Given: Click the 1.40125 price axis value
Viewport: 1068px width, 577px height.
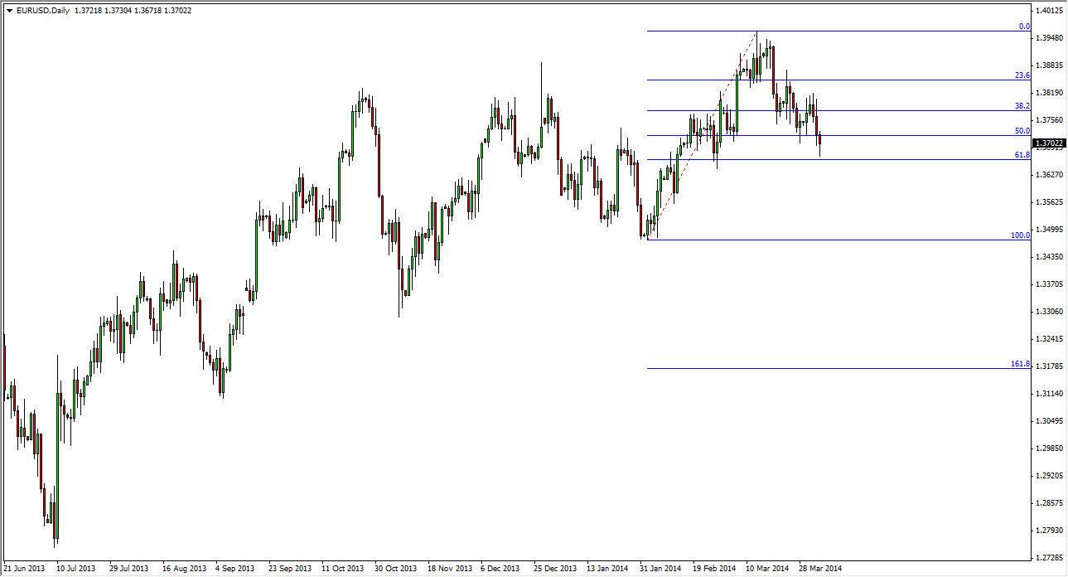Looking at the screenshot, I should 1047,11.
